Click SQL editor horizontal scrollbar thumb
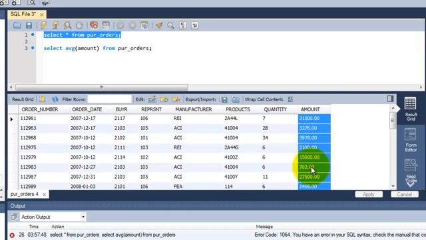Viewport: 426px width, 240px height. click(101, 87)
